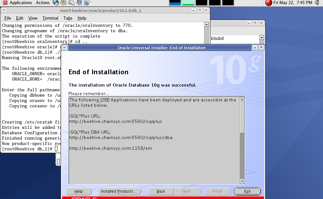The width and height of the screenshot is (323, 199).
Task: Open the Installed Products... dialog
Action: click(120, 191)
